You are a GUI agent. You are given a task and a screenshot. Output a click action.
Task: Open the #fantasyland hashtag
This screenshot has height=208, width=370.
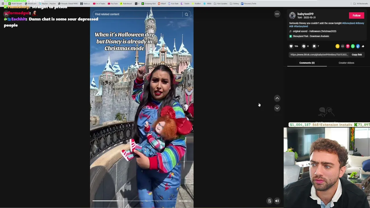pos(301,26)
